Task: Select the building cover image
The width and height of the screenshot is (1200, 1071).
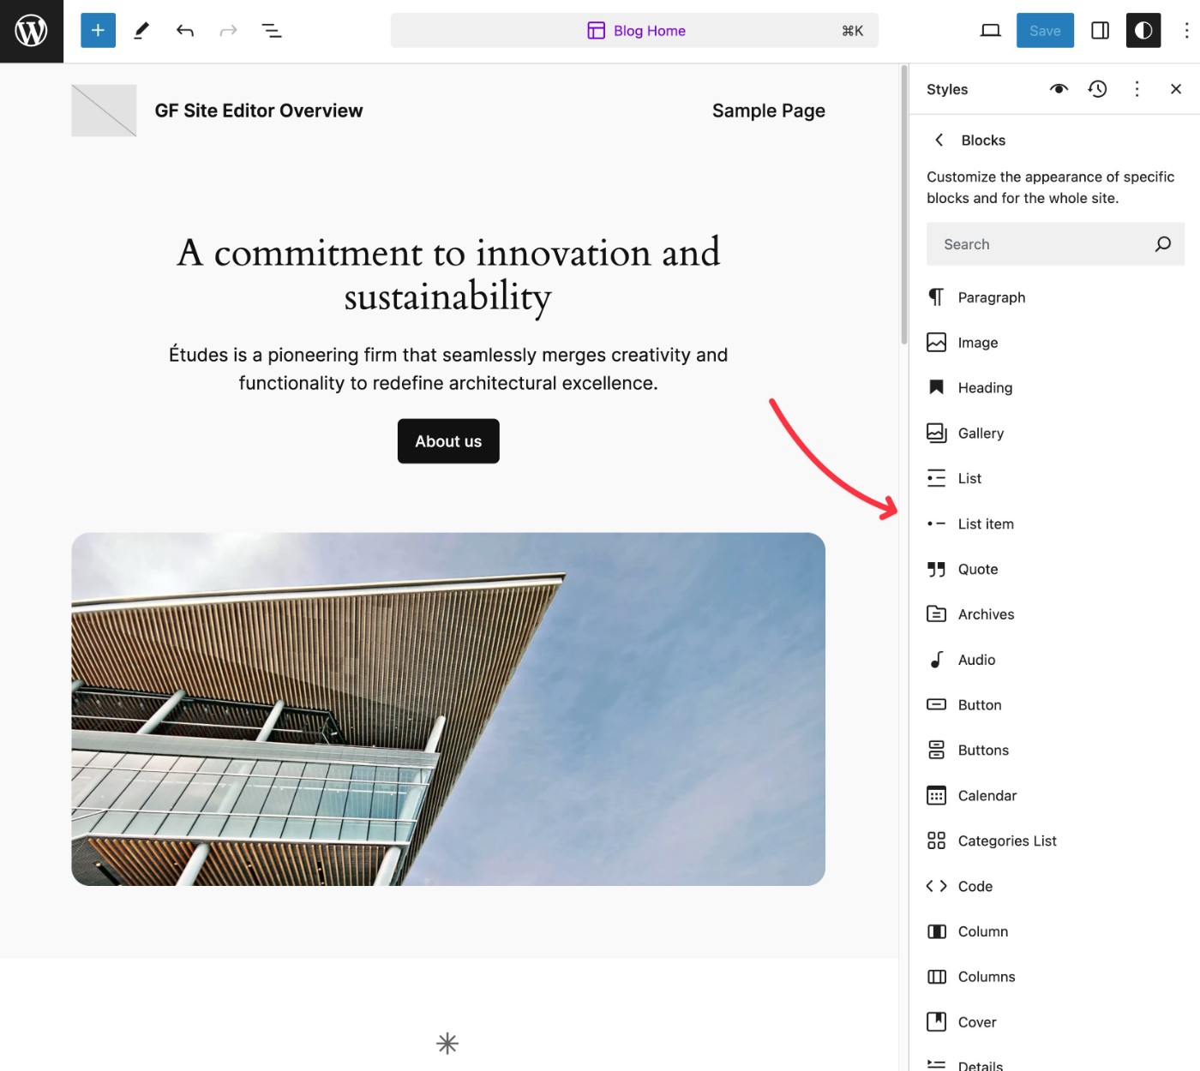Action: coord(448,709)
